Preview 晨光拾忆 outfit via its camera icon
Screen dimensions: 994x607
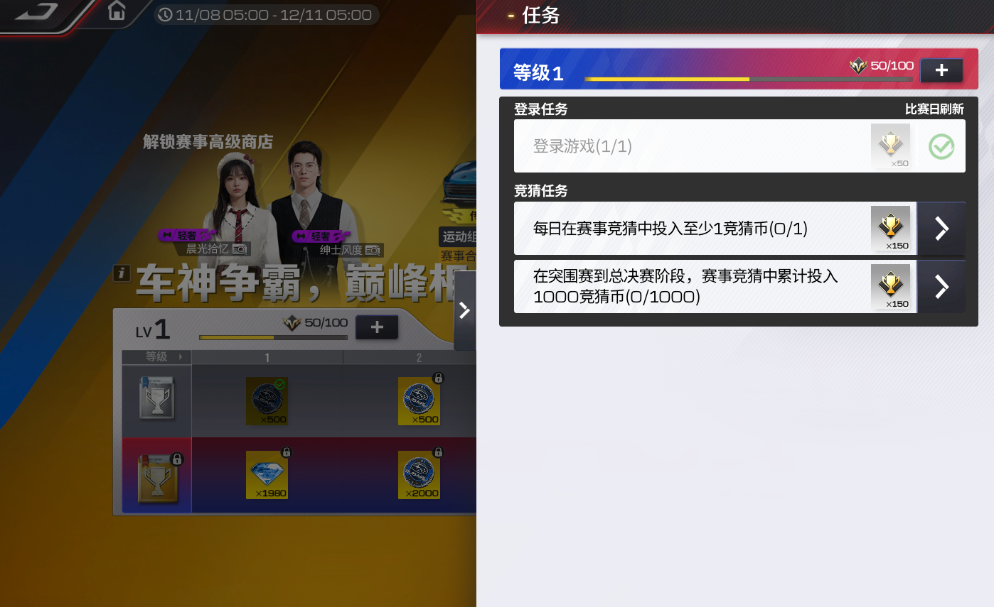[240, 249]
